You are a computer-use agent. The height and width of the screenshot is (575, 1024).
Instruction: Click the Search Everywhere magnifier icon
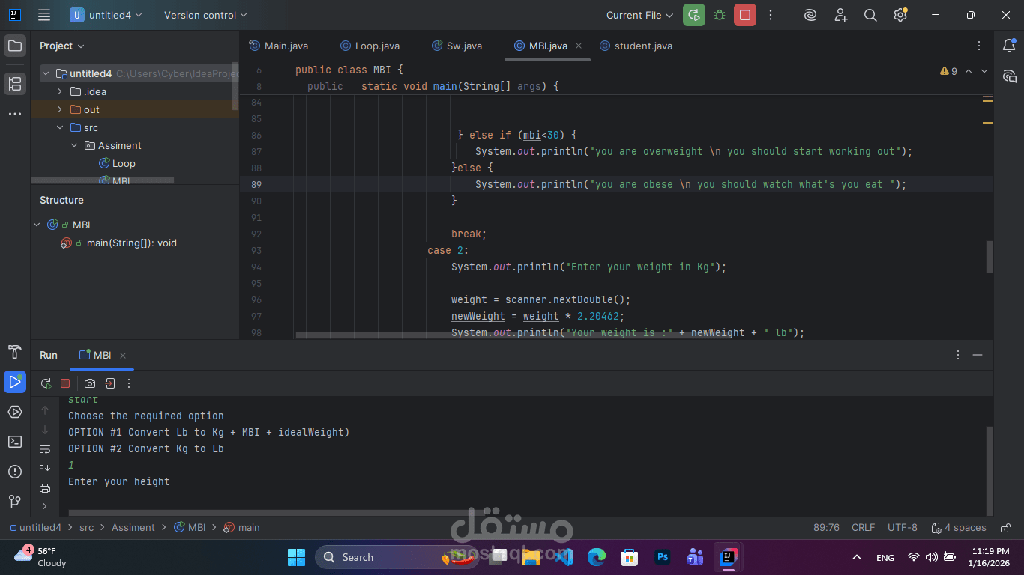(870, 15)
